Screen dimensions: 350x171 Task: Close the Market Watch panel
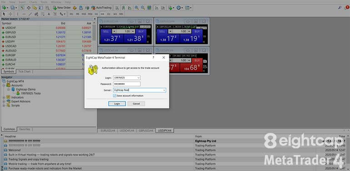[x=95, y=19]
